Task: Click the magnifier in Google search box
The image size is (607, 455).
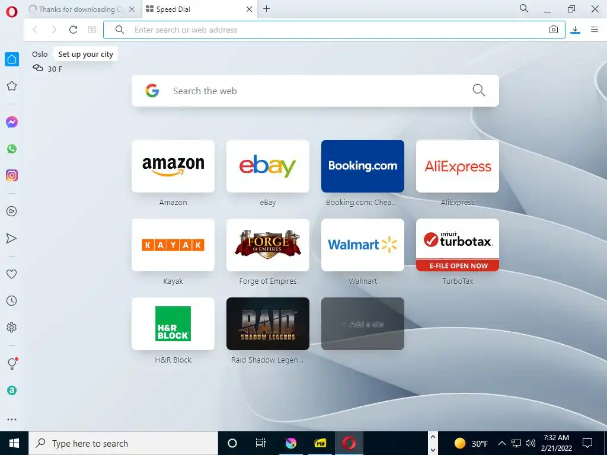Action: click(479, 90)
